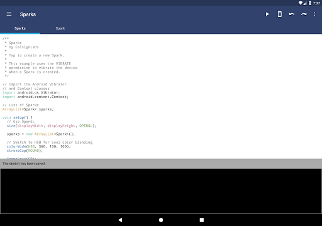This screenshot has height=226, width=322.
Task: Place cursor on 'import android.os.Vibrator;' line
Action: (31, 92)
